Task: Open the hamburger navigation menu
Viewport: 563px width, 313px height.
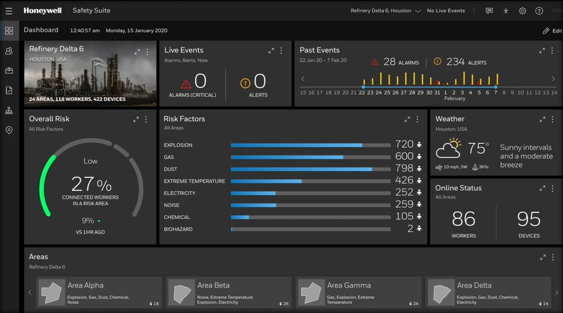Action: click(9, 11)
